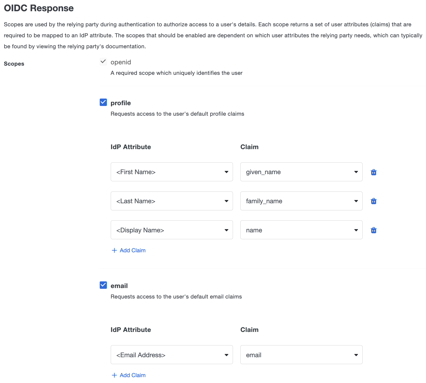The height and width of the screenshot is (383, 426).
Task: Expand the chevron on the name claim selector
Action: pyautogui.click(x=356, y=230)
